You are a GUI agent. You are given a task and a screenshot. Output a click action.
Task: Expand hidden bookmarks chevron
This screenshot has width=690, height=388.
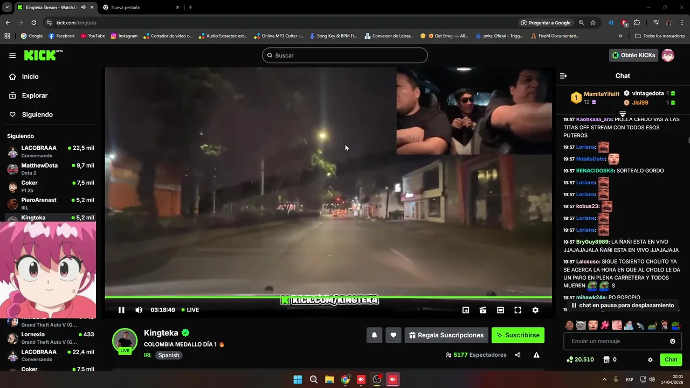620,36
